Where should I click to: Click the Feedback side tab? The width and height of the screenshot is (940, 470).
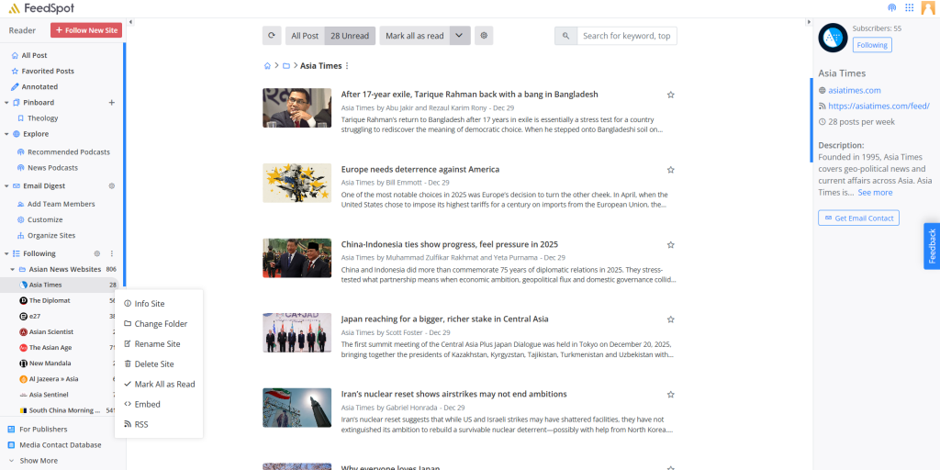[x=932, y=246]
